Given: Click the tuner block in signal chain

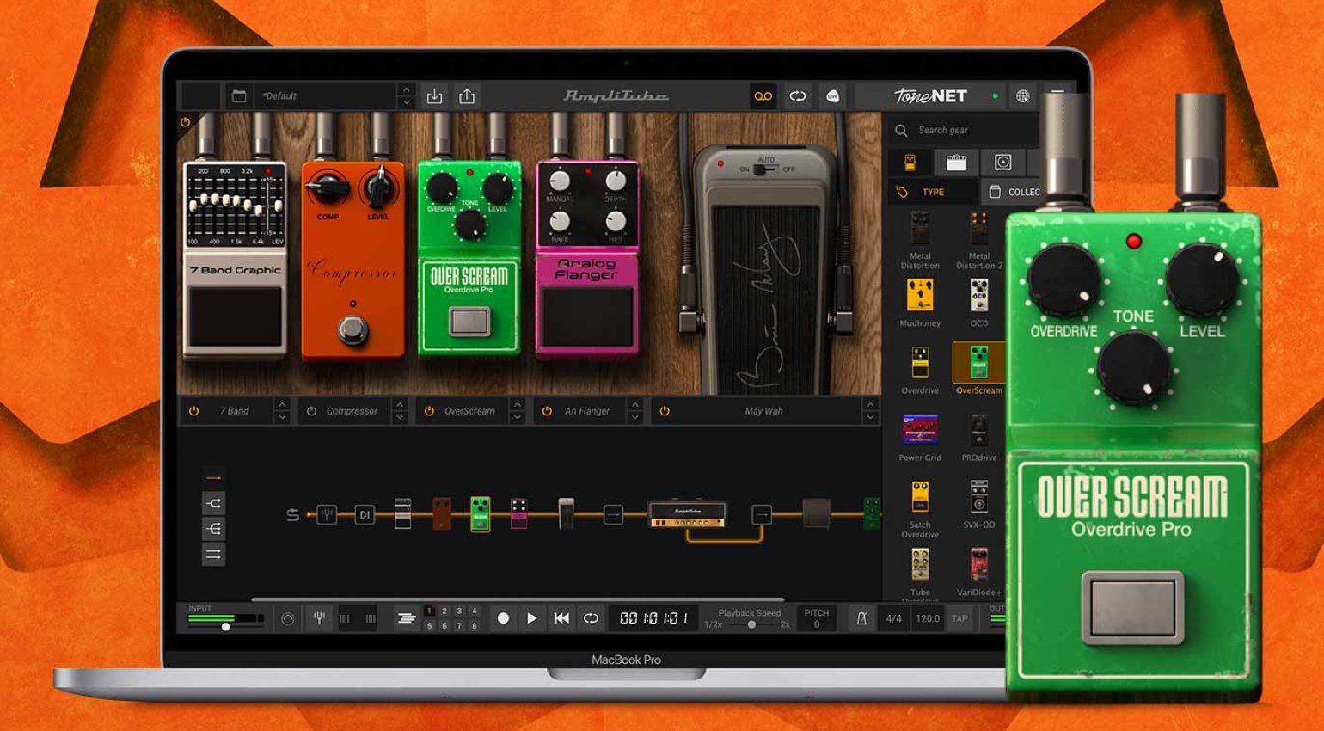Looking at the screenshot, I should (x=327, y=515).
